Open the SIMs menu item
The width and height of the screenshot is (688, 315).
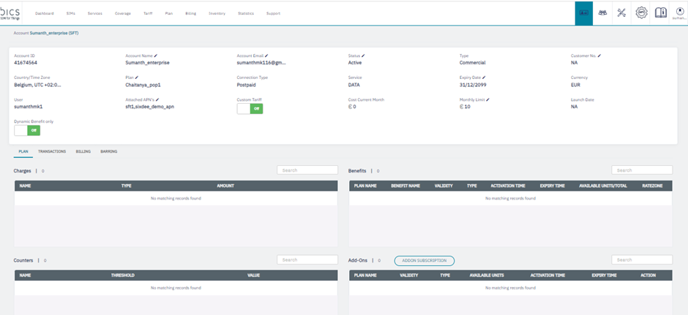pos(70,13)
